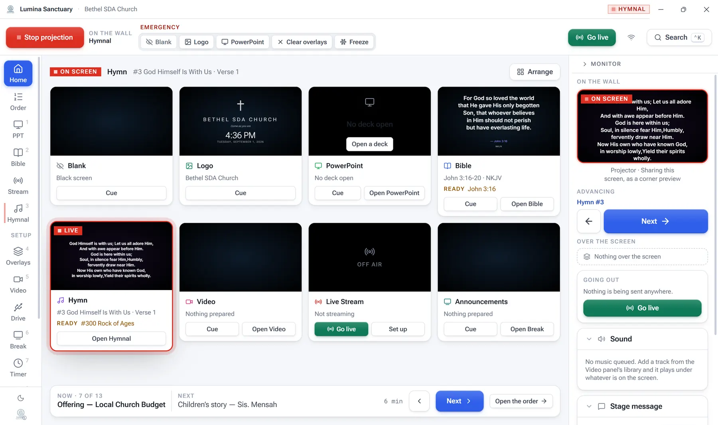Click the Arrange button
This screenshot has width=718, height=425.
coord(535,72)
